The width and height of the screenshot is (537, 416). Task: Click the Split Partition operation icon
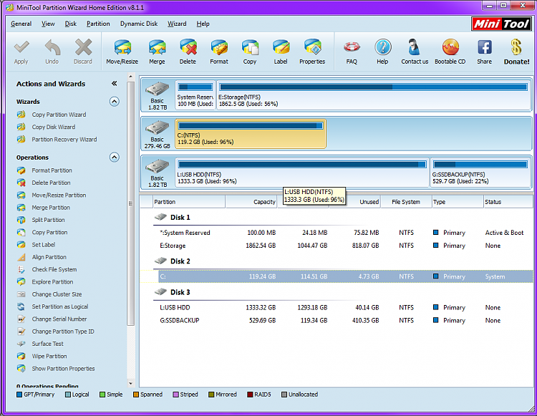(x=21, y=220)
